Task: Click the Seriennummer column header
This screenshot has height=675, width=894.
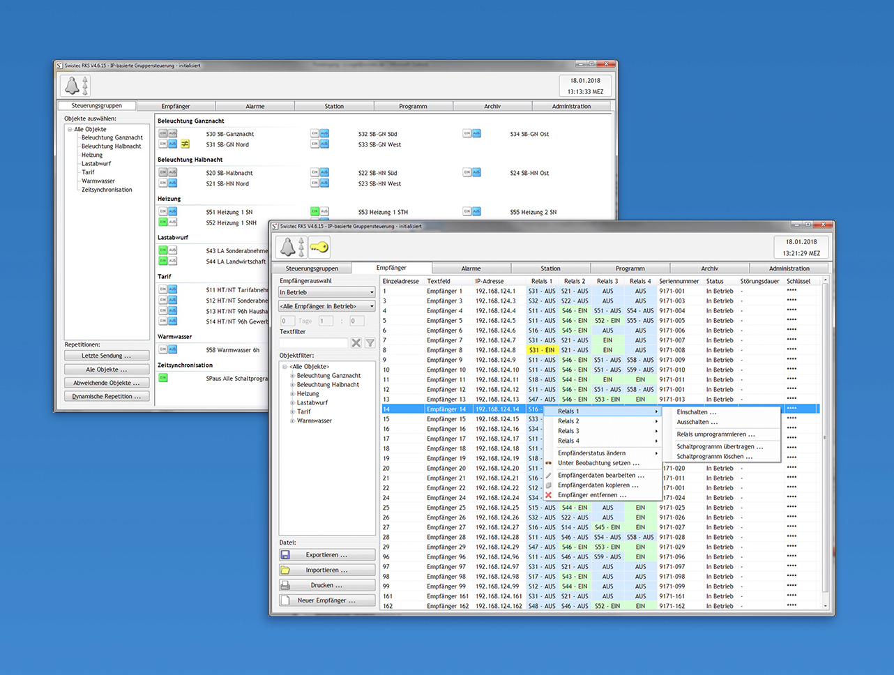Action: coord(679,282)
